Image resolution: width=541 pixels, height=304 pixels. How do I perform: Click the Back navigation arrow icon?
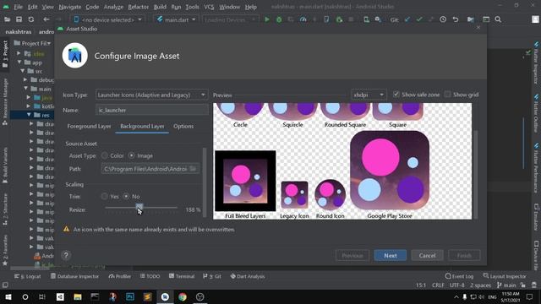(x=46, y=19)
